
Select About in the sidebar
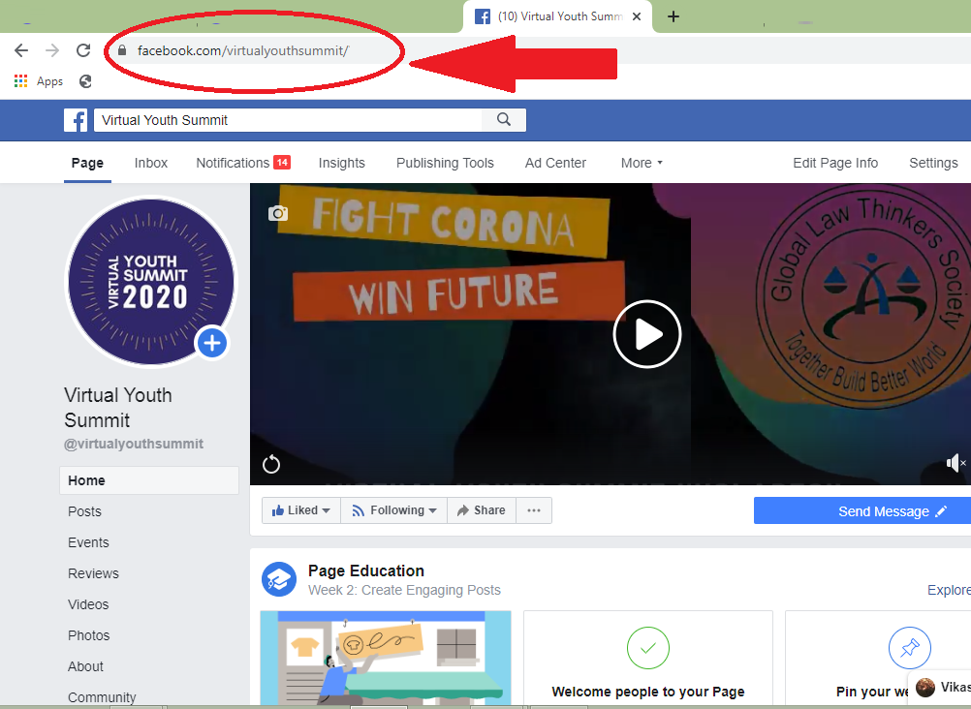(85, 666)
